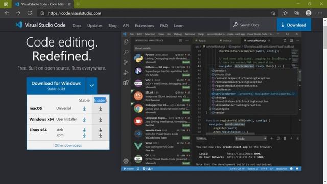Download macOS Universal Stable build

click(x=84, y=109)
